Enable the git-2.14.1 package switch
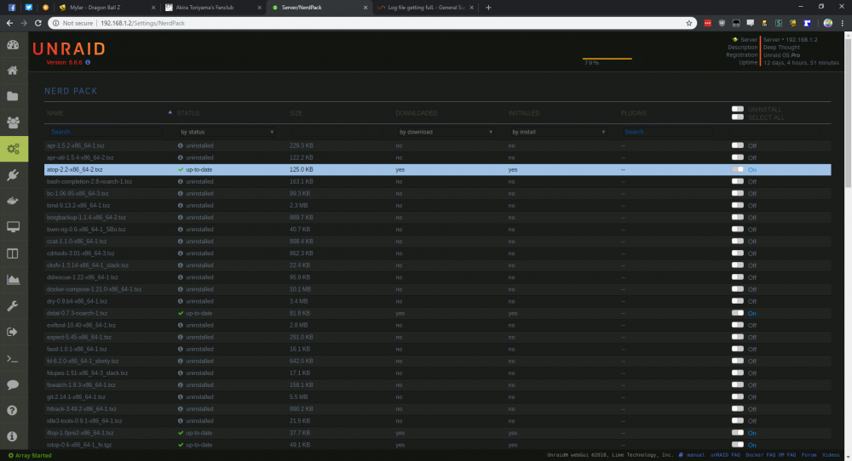852x461 pixels. coord(737,396)
